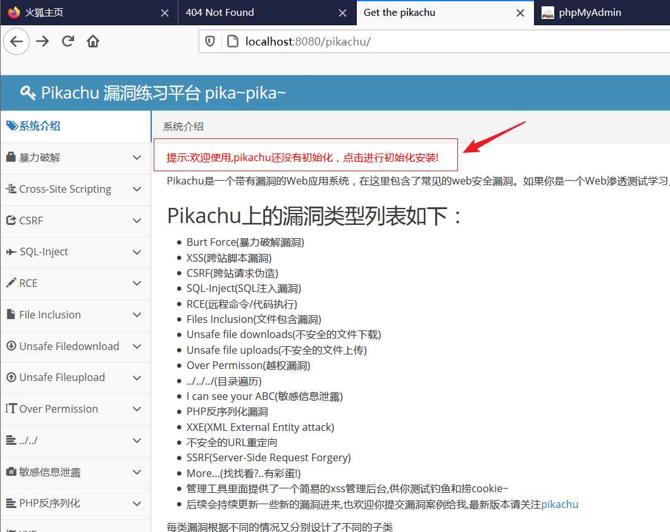This screenshot has width=670, height=532.
Task: Click the lock icon beside 暴力破解
Action: click(11, 157)
